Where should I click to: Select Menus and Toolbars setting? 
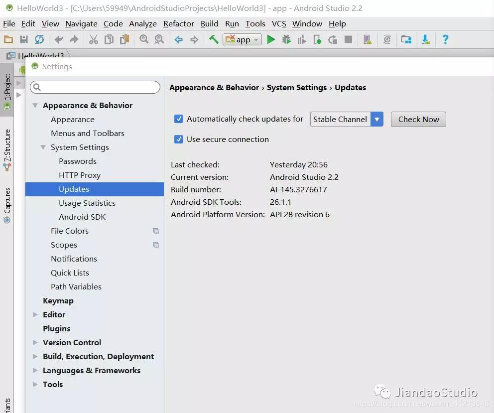88,134
